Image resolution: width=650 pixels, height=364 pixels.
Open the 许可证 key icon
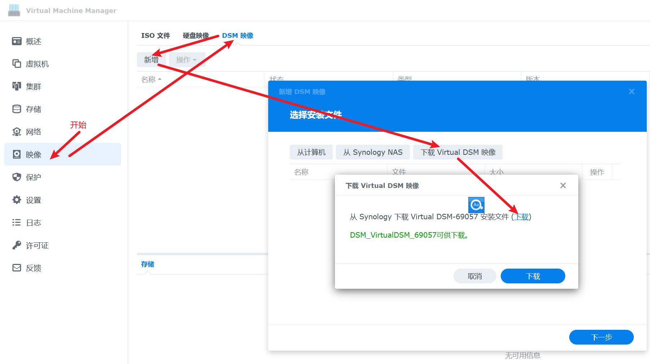click(17, 245)
